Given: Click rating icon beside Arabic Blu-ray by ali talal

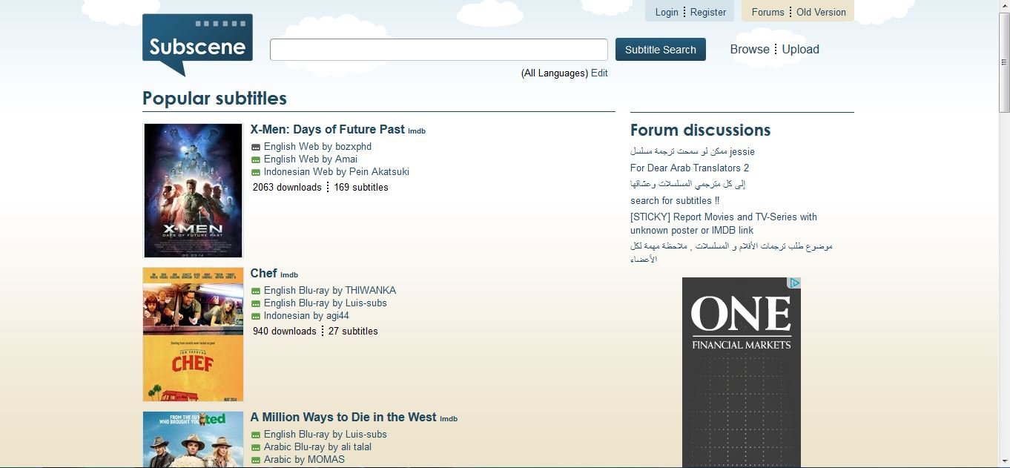Looking at the screenshot, I should pos(256,448).
